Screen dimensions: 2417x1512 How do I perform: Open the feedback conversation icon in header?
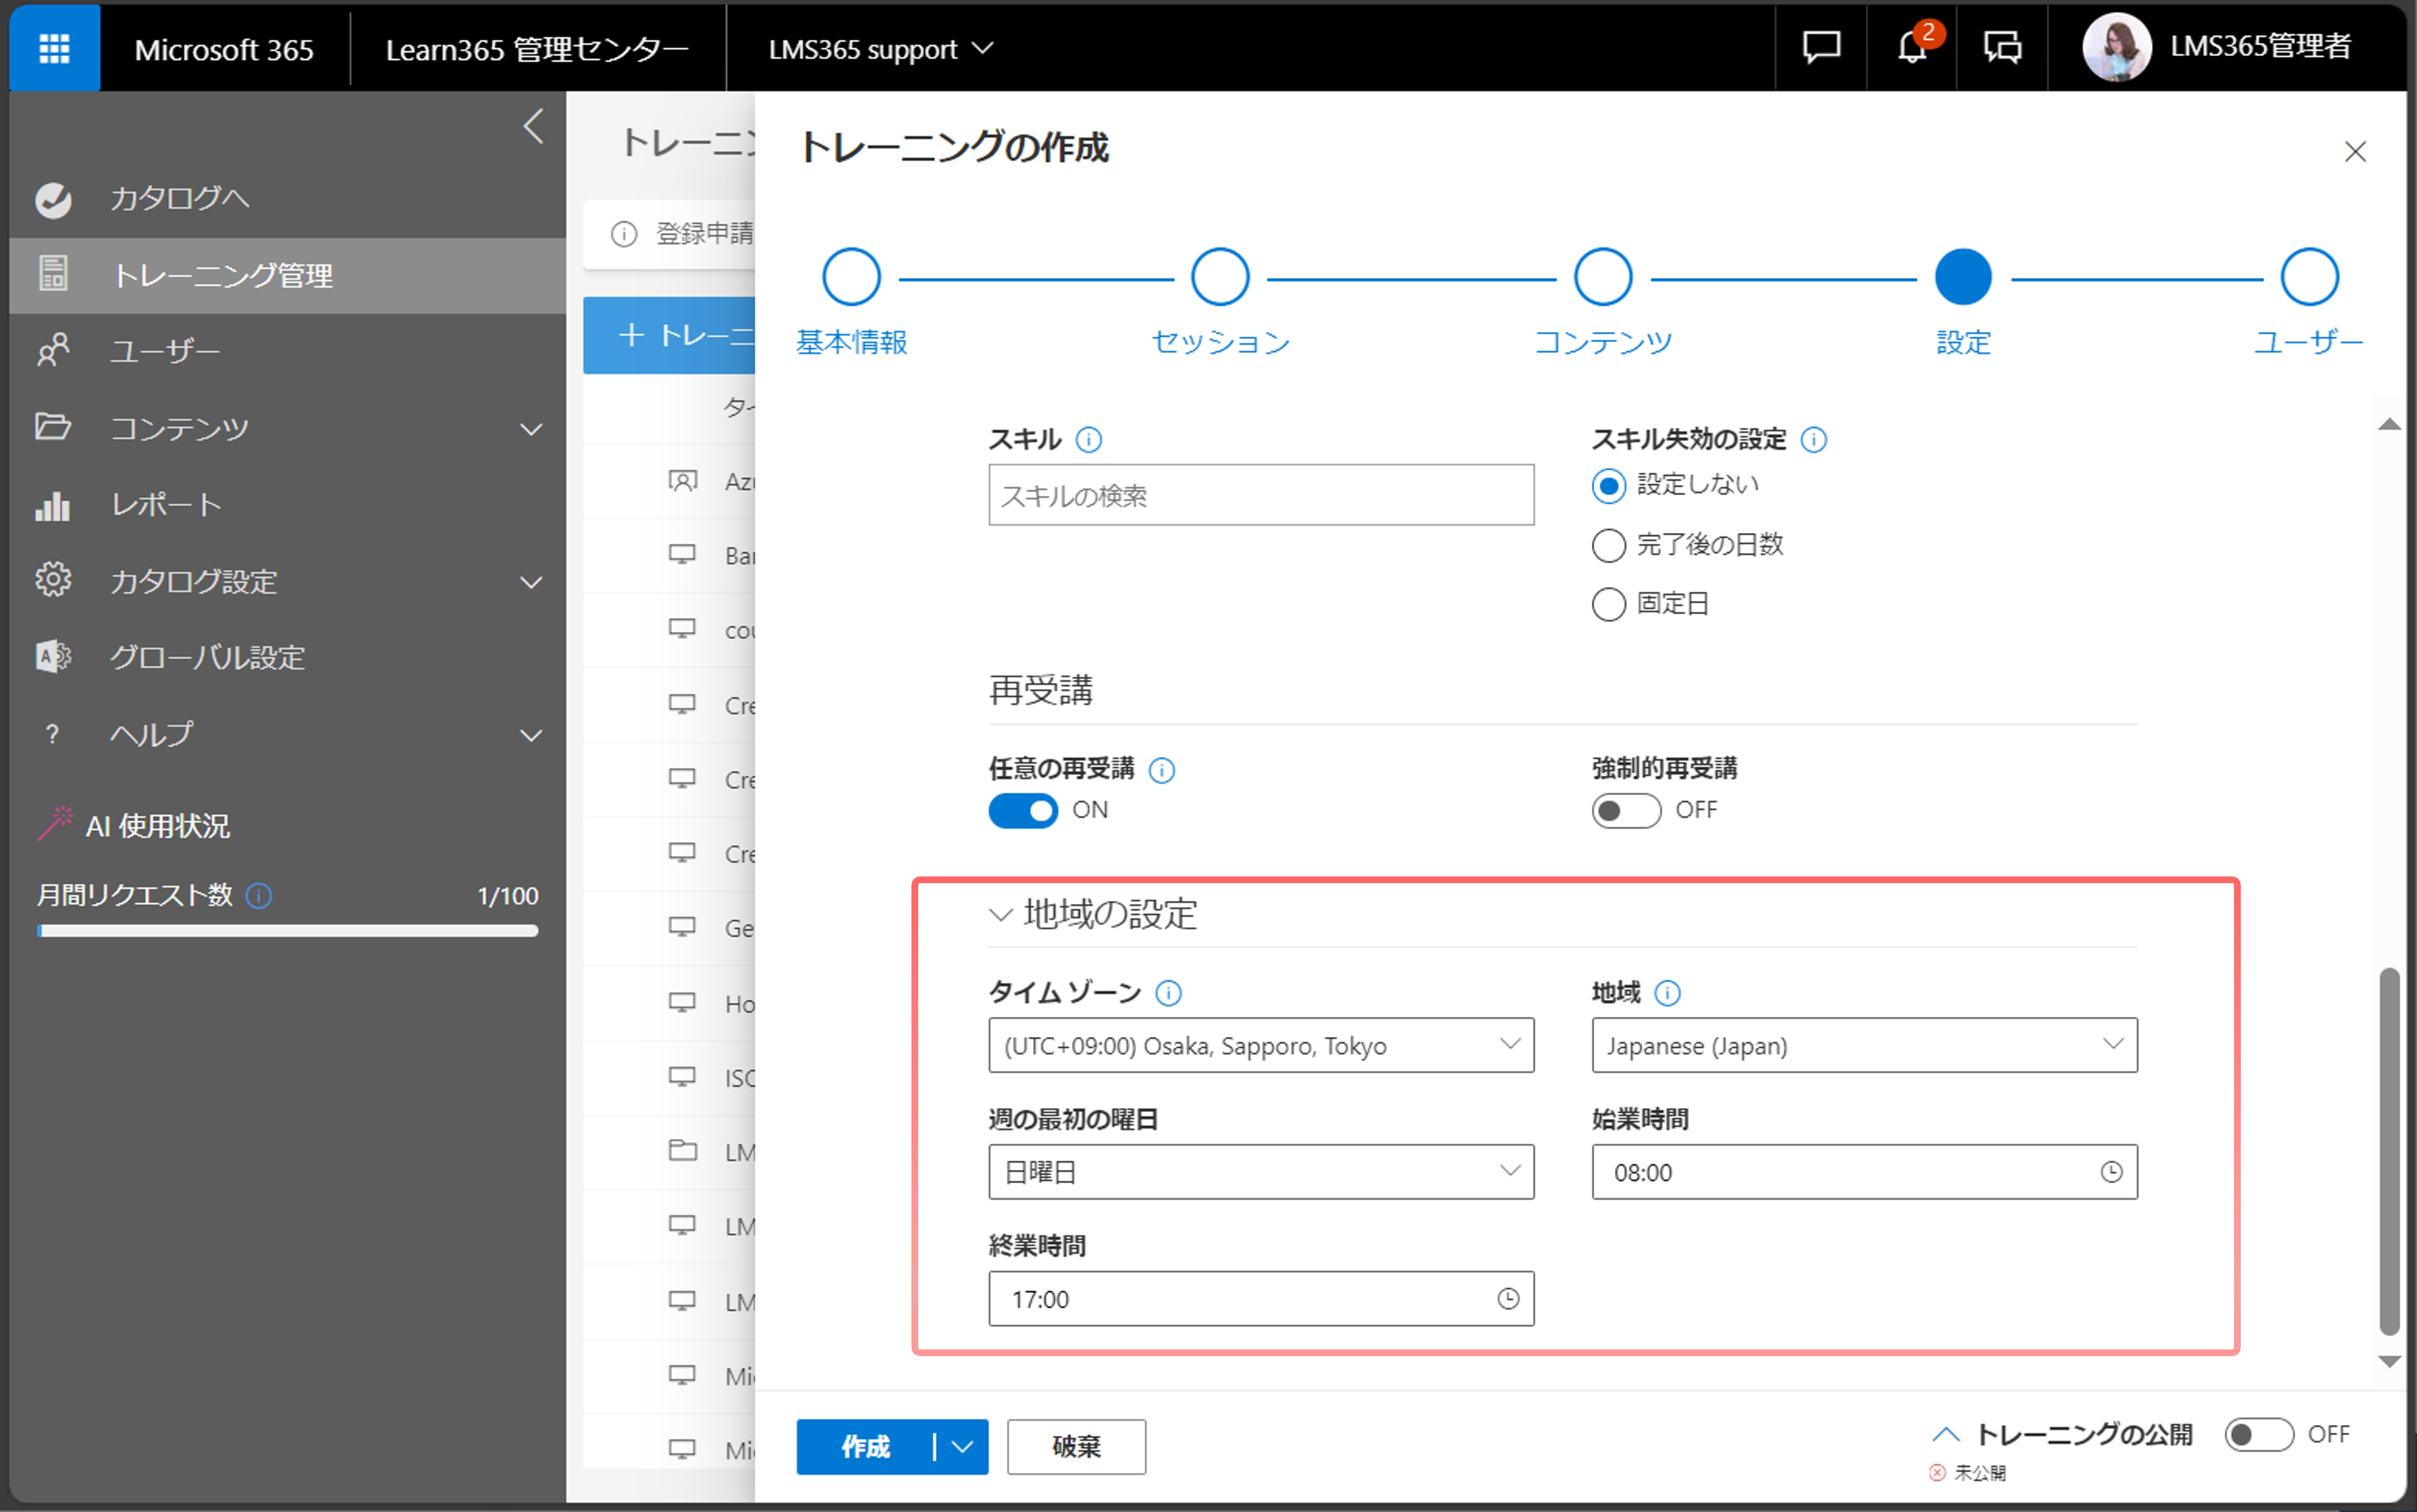(x=2003, y=47)
